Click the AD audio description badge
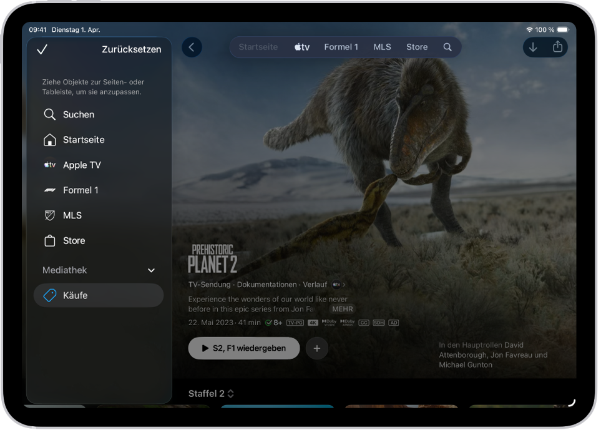Viewport: 601px width, 430px height. [x=394, y=323]
